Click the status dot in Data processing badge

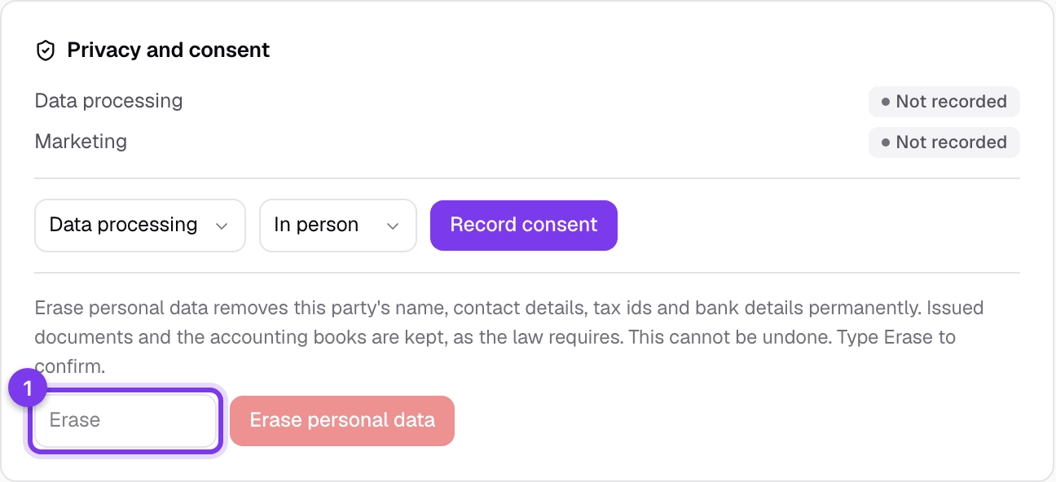(886, 103)
